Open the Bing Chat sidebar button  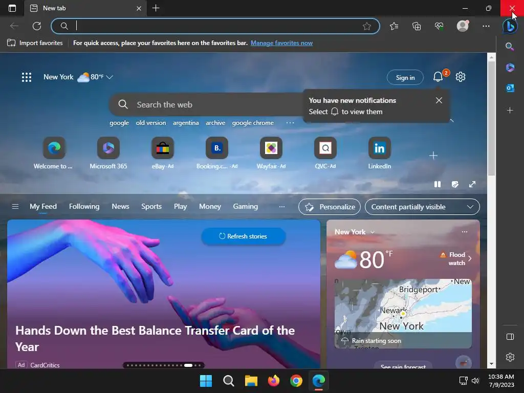[510, 26]
